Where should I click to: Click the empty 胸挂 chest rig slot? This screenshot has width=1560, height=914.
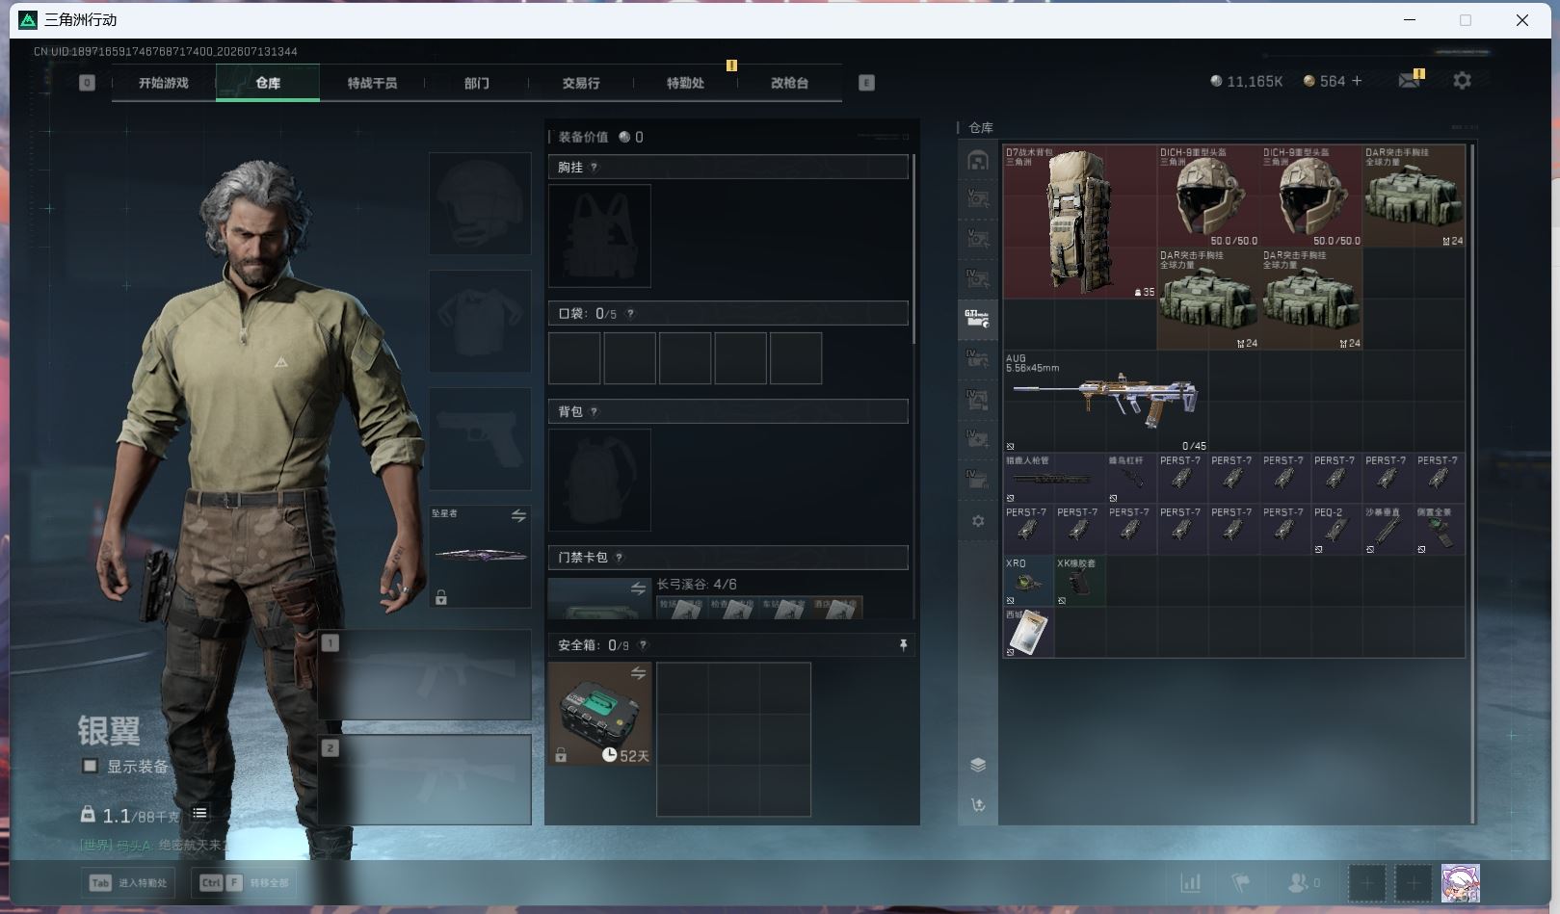(x=599, y=236)
